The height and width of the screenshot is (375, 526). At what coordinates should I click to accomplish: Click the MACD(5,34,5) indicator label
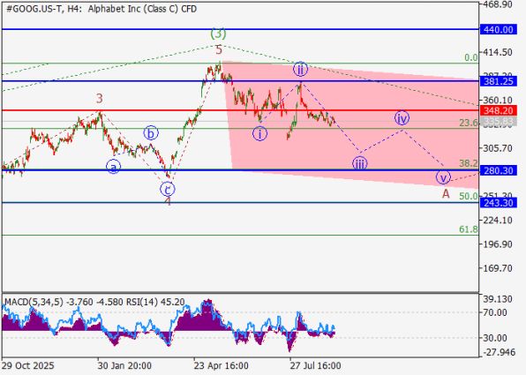point(34,302)
